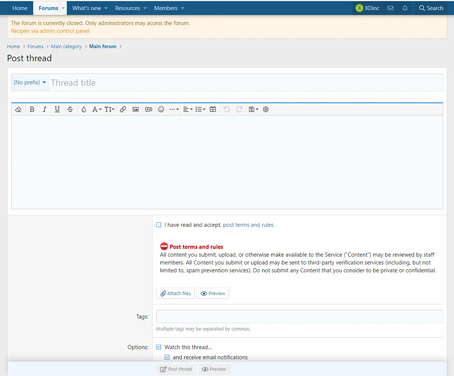Open the text alignment dropdown

188,109
